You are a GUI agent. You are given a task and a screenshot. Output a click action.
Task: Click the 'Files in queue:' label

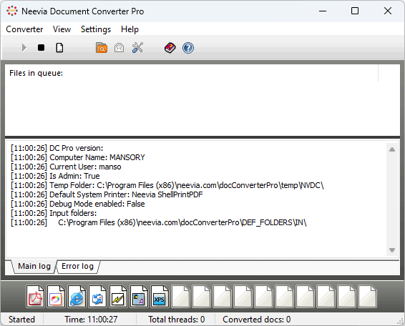click(36, 73)
